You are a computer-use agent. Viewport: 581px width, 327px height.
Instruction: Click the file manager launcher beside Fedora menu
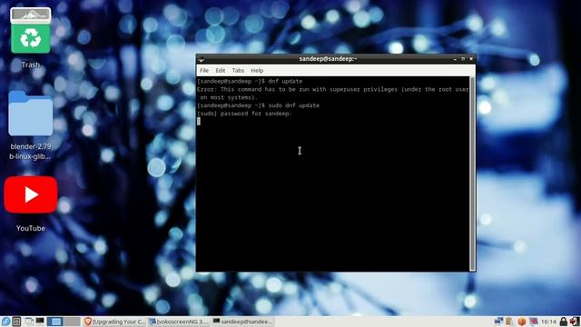click(x=16, y=322)
